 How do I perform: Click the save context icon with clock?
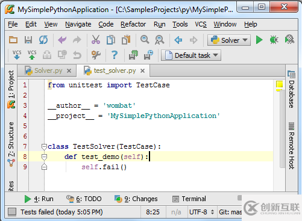pos(148,55)
